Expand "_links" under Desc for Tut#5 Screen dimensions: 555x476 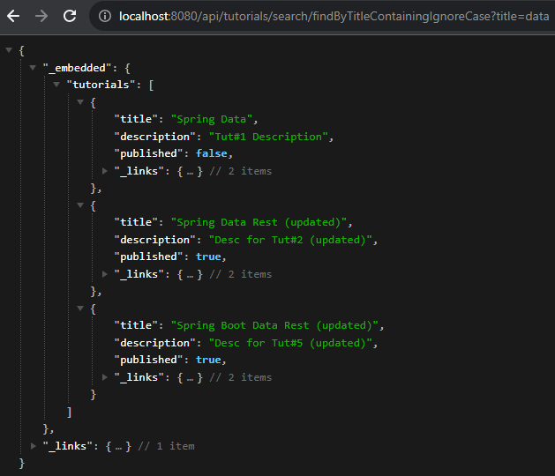(105, 377)
